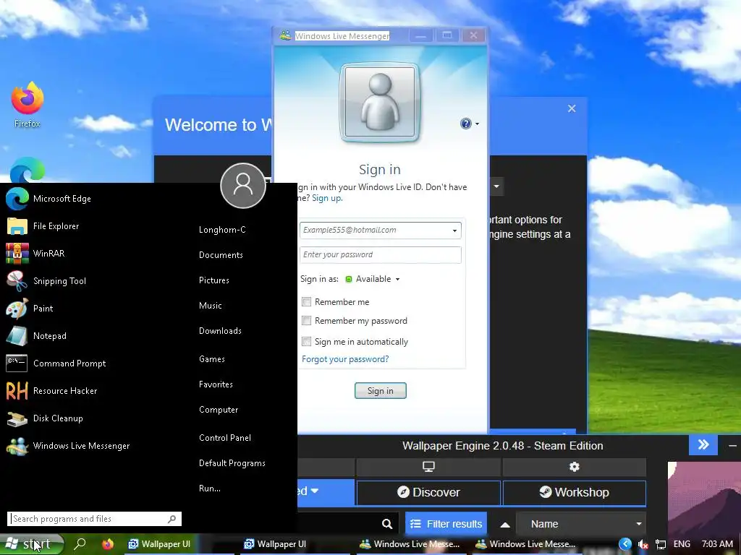741x555 pixels.
Task: Click the Wallpaper Engine search magnifier icon
Action: [387, 524]
